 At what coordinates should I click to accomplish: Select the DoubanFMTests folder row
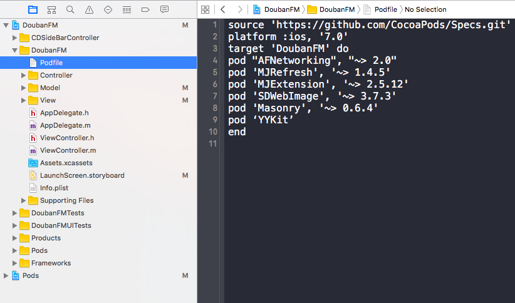(x=98, y=213)
